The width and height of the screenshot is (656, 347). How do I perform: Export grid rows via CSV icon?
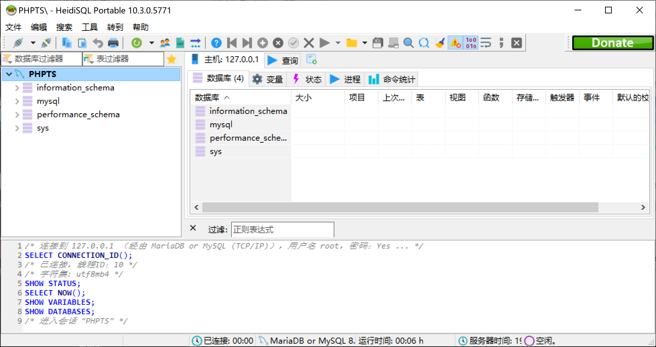(x=180, y=43)
